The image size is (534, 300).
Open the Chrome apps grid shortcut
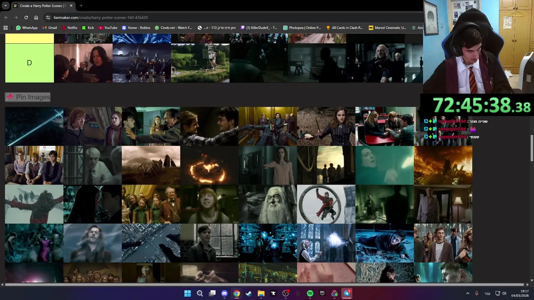click(5, 28)
